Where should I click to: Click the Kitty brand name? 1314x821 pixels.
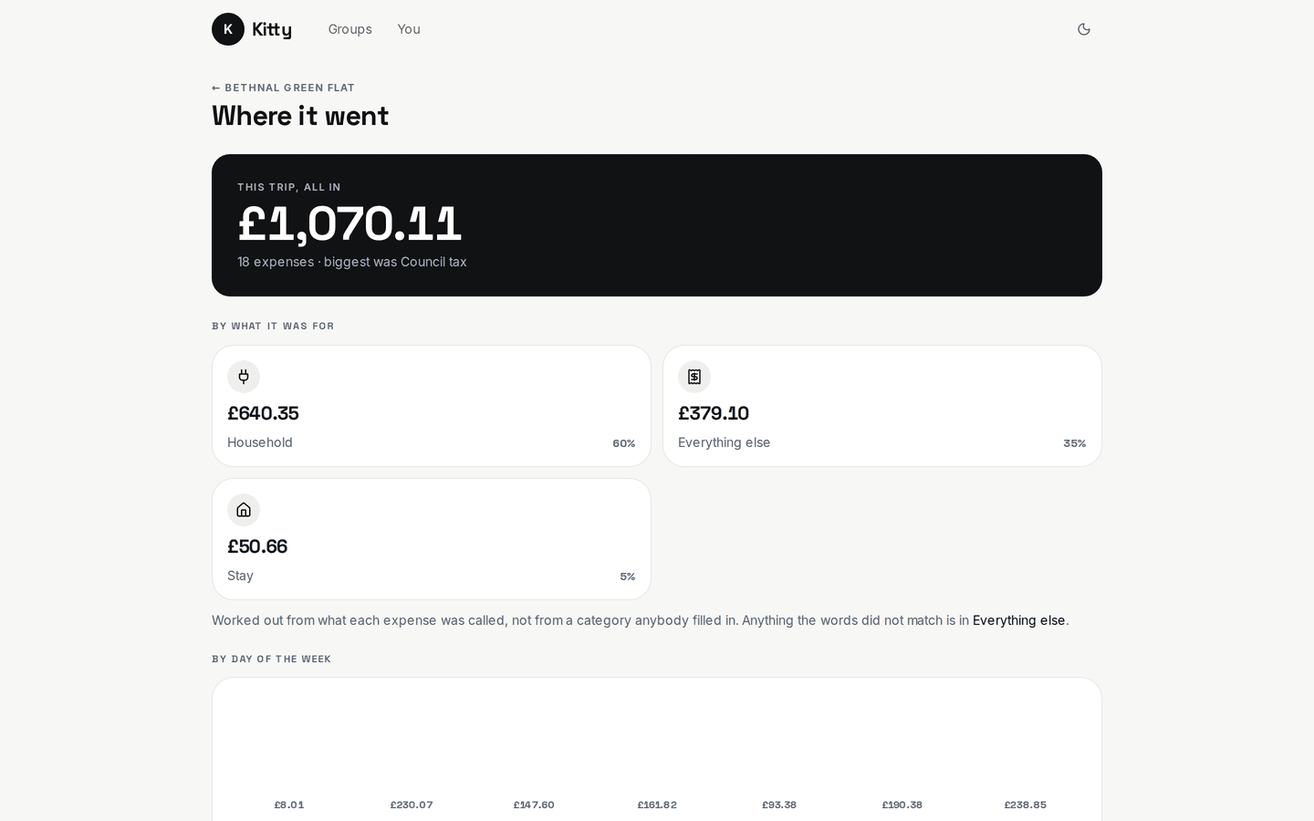tap(272, 29)
